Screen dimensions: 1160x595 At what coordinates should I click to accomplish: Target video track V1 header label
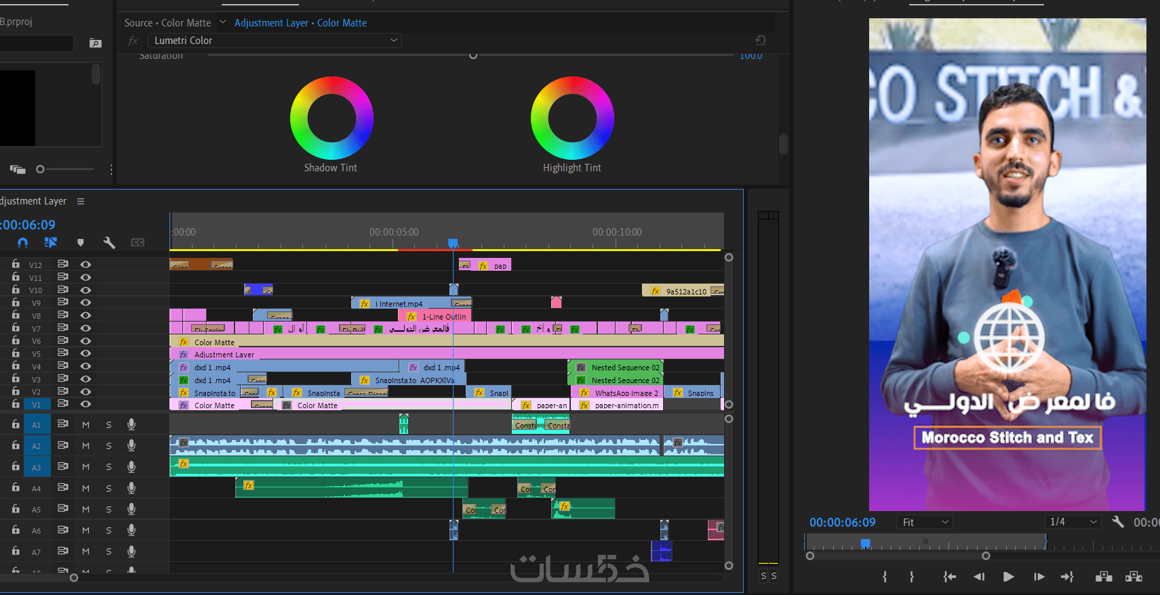pos(36,404)
